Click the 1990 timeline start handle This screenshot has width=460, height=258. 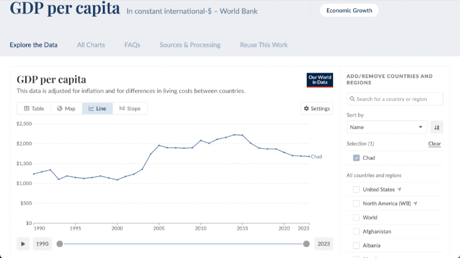point(60,244)
